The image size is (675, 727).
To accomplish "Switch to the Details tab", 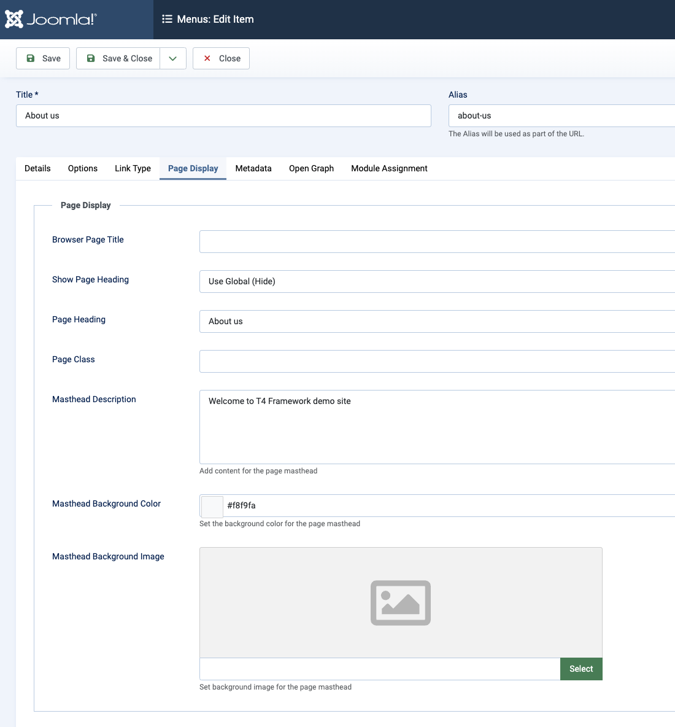I will pyautogui.click(x=37, y=168).
